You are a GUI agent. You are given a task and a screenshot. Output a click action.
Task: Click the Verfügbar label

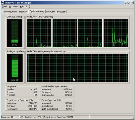click(x=46, y=92)
